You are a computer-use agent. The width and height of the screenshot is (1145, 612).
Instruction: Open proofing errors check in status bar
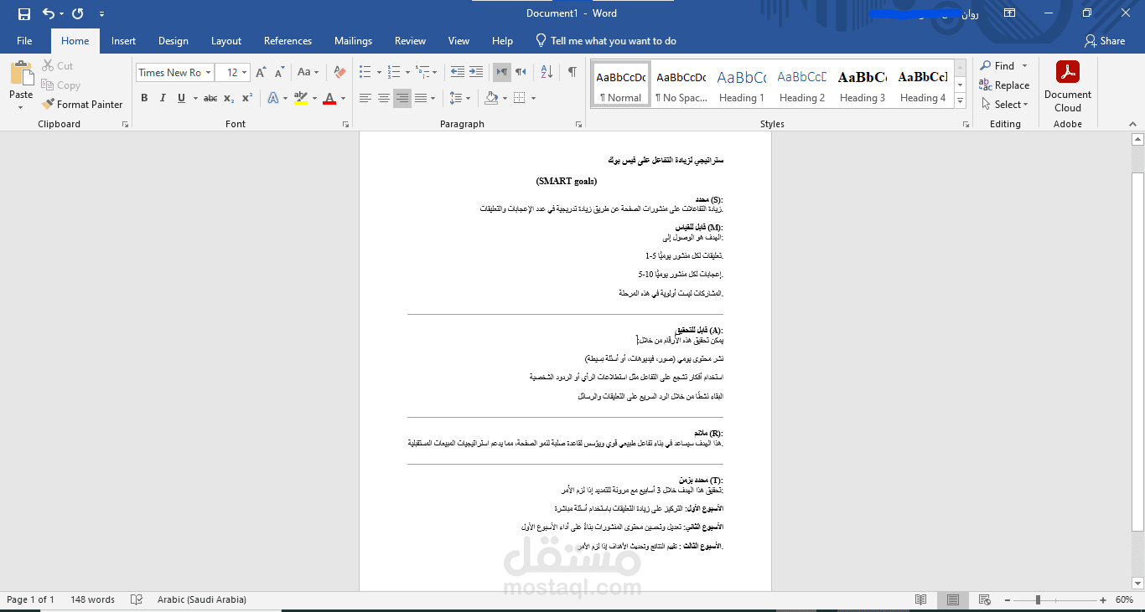(x=137, y=599)
